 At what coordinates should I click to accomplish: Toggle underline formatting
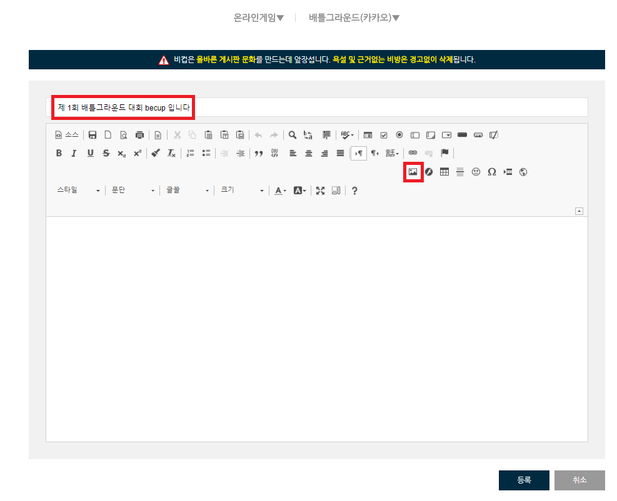(91, 153)
